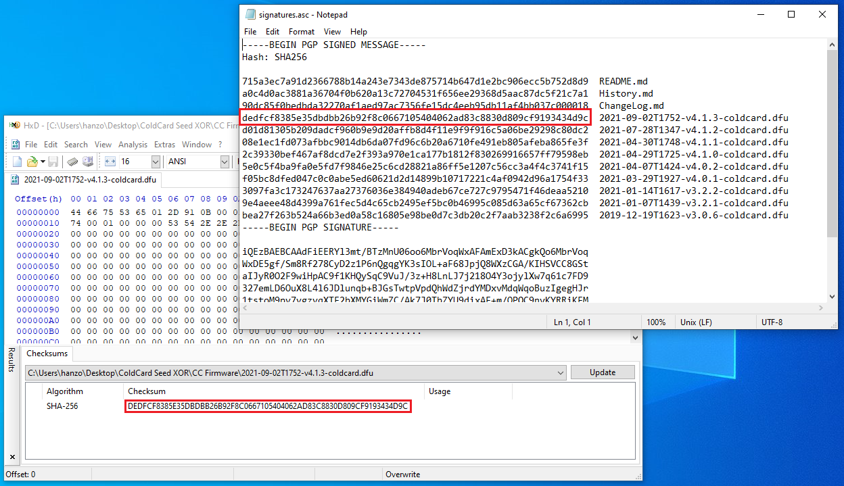Click the Ln 1, Col 1 status in Notepad
The image size is (844, 486).
[x=572, y=322]
